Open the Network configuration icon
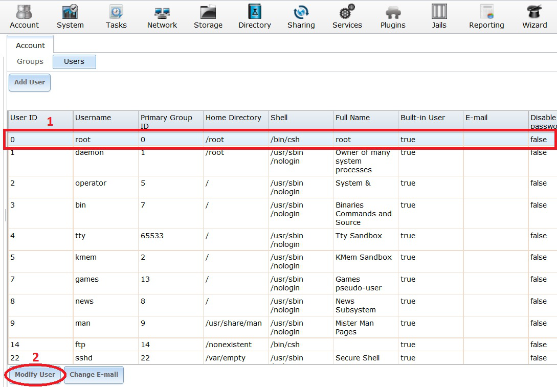 click(162, 12)
